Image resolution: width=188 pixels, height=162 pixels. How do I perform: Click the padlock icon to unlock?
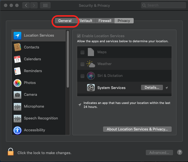point(10,152)
